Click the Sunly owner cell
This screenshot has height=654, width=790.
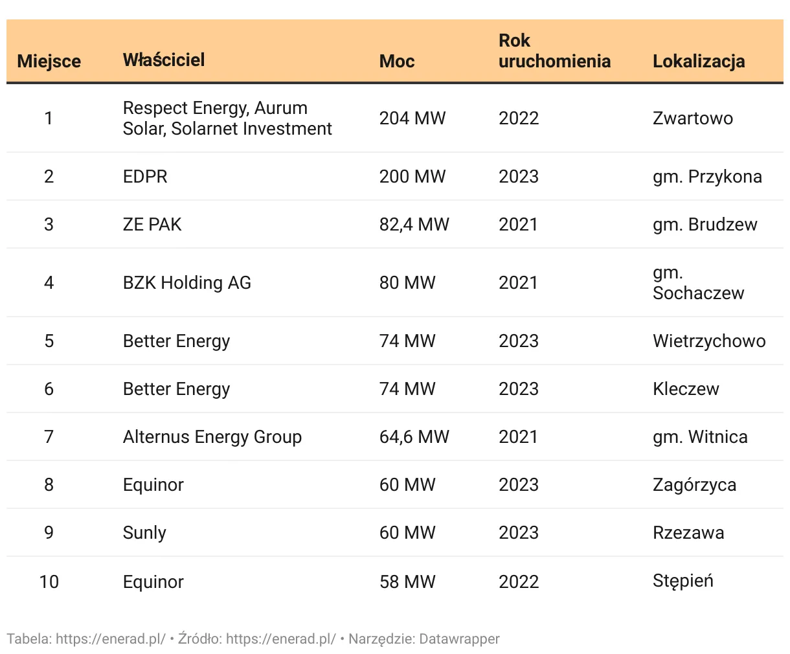[144, 533]
